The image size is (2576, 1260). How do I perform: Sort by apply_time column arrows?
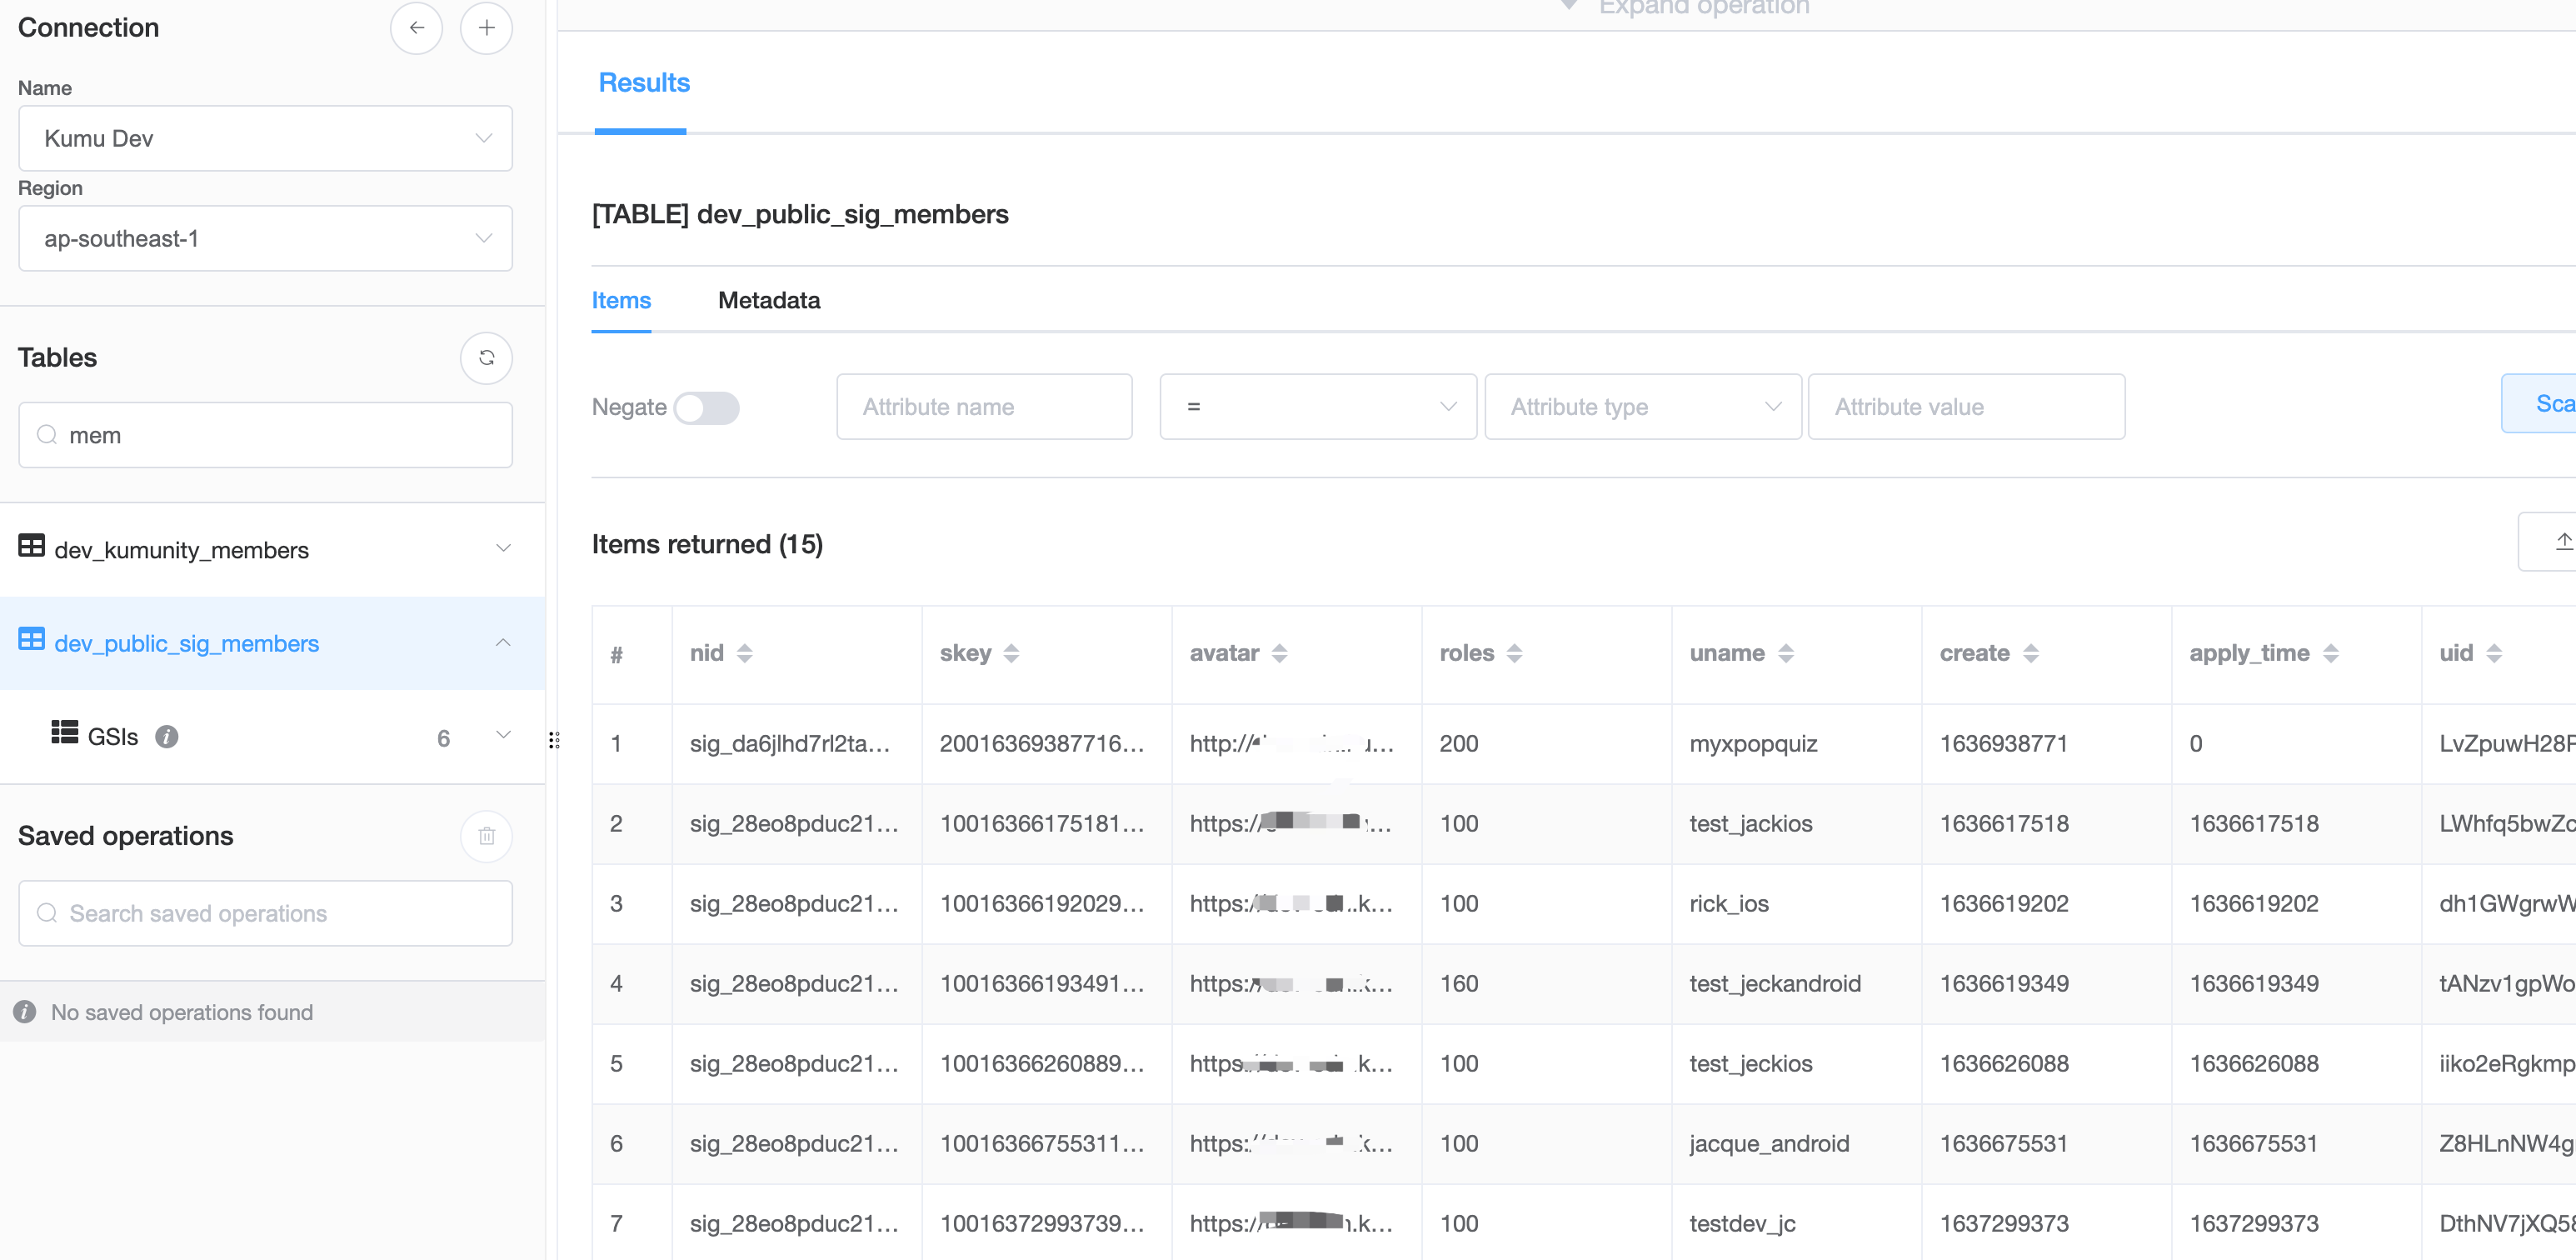click(x=2330, y=653)
